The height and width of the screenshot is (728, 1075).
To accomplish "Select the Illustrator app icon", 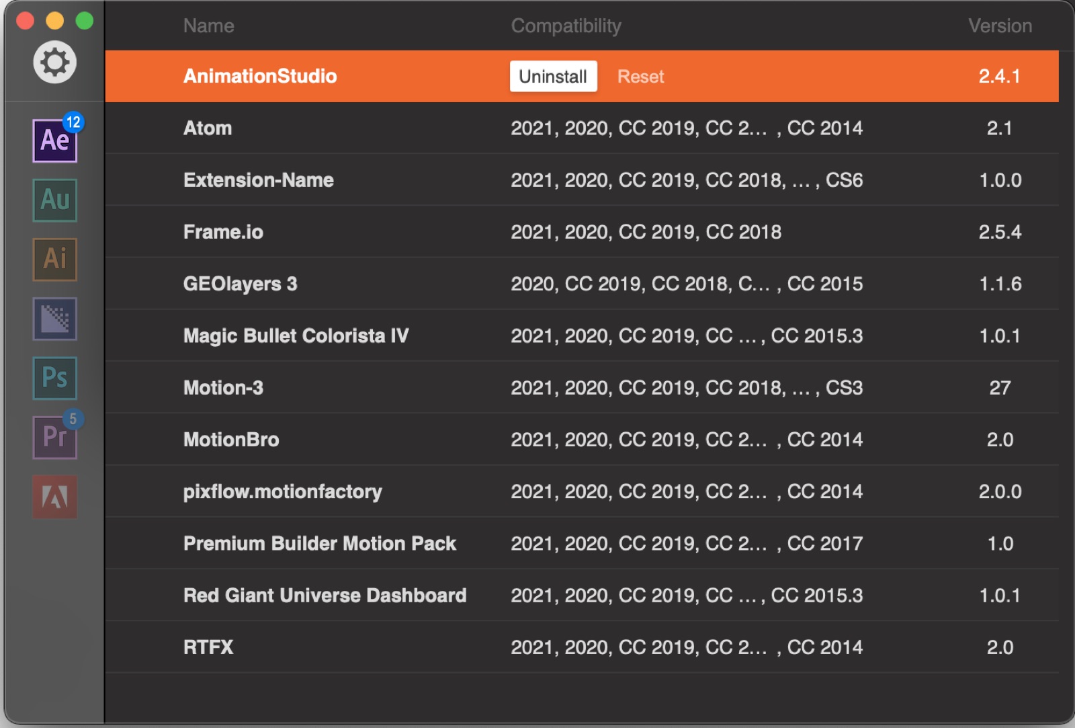I will [55, 259].
